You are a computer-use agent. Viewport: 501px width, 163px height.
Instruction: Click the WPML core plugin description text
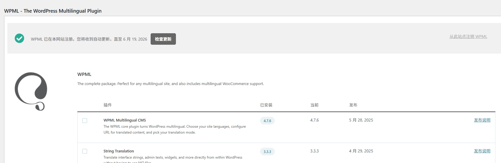175,129
